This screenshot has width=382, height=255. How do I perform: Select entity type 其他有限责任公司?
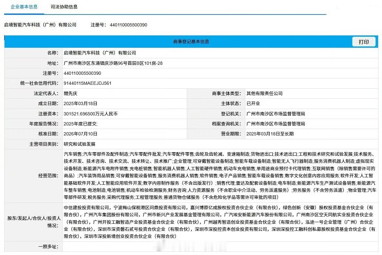pos(264,93)
